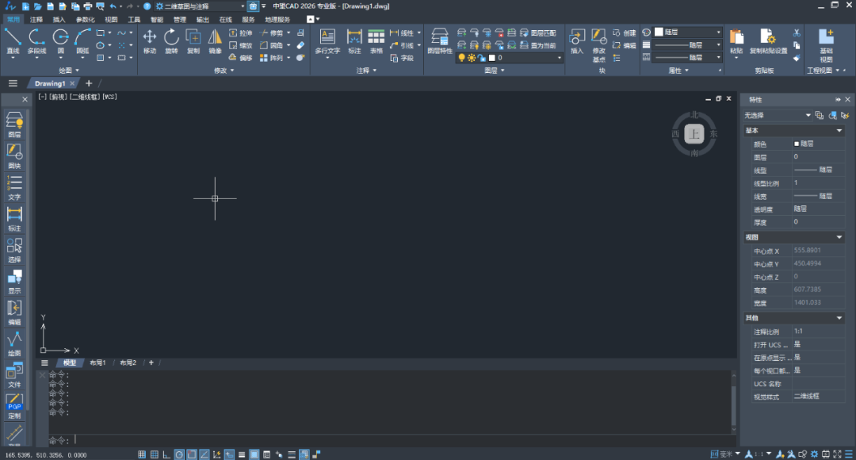This screenshot has height=460, width=856.
Task: Select the Circle (圆) tool
Action: coord(60,40)
